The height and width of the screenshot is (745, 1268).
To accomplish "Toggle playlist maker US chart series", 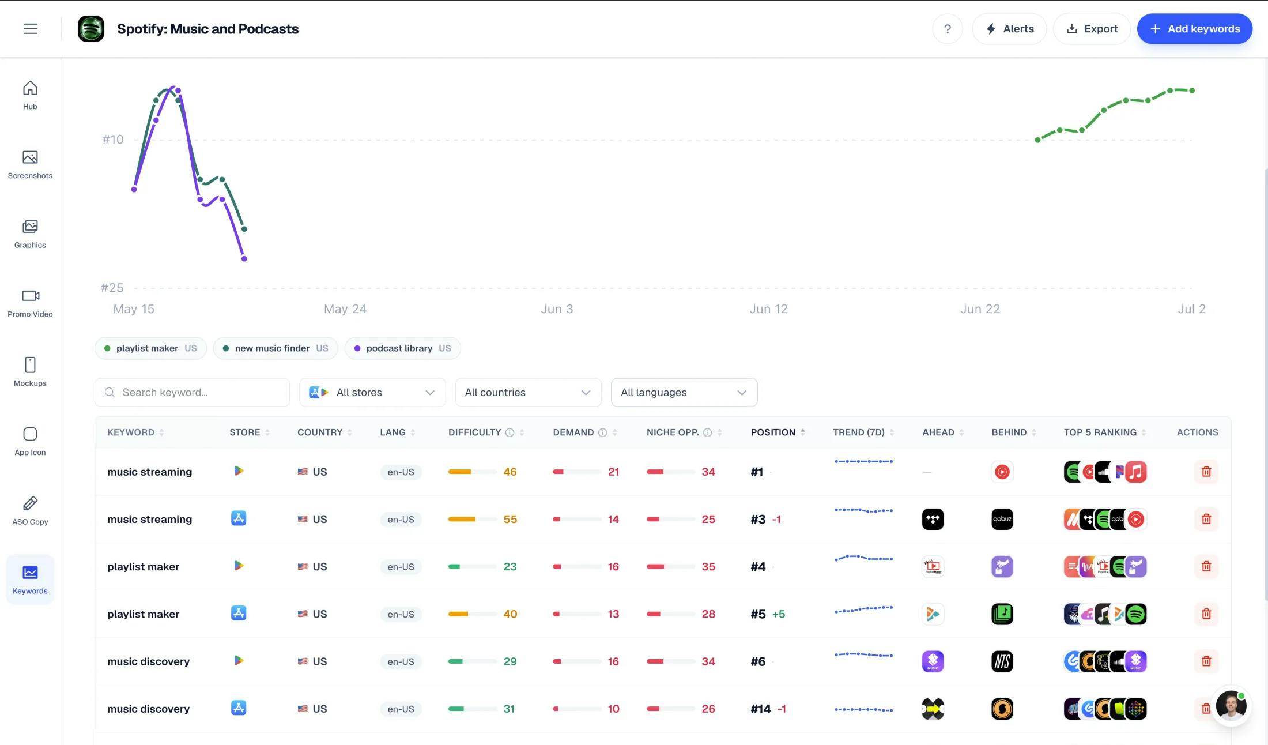I will [150, 348].
